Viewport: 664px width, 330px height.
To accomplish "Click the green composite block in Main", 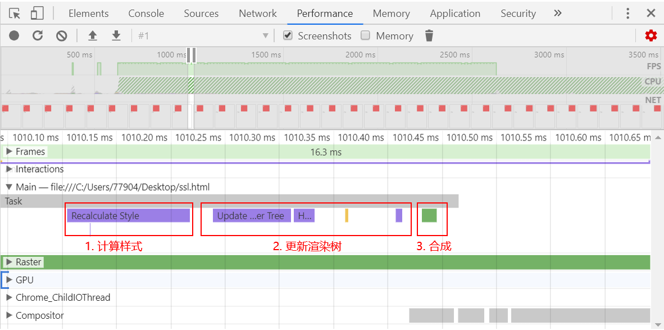I will pyautogui.click(x=429, y=215).
